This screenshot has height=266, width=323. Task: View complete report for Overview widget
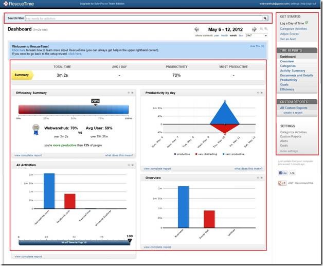point(157,247)
